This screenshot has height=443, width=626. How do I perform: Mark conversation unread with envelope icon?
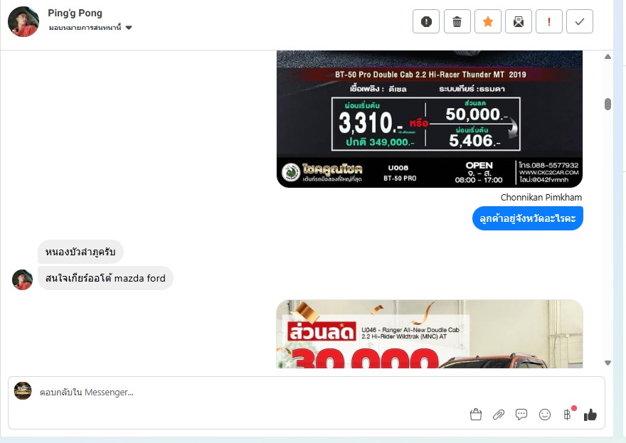pyautogui.click(x=519, y=21)
